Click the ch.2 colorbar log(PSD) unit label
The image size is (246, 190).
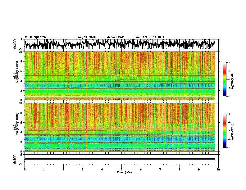[x=233, y=132]
